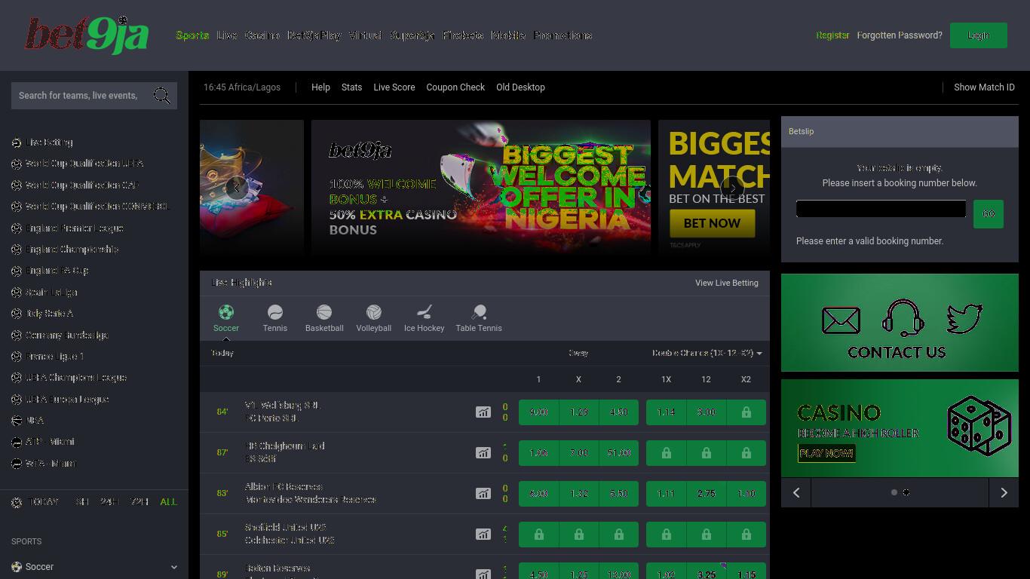
Task: Click locked 1X odds for Chelghoum Laid match
Action: (x=666, y=453)
